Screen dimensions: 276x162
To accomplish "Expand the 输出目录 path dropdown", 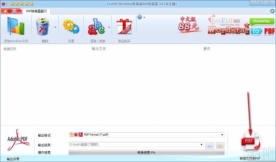I will point(202,145).
